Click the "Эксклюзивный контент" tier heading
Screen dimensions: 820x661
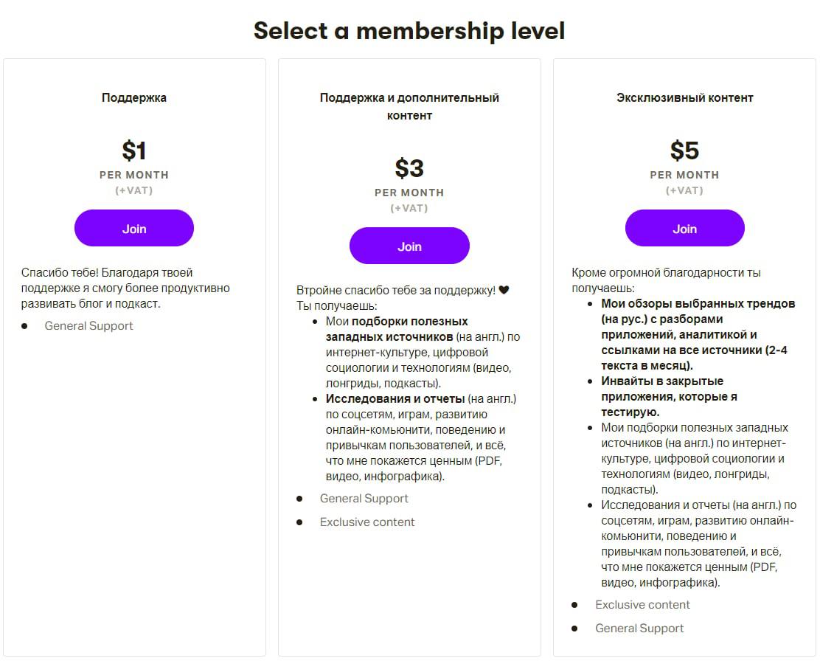pos(684,97)
